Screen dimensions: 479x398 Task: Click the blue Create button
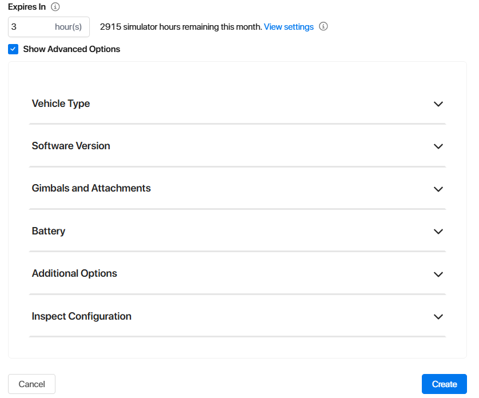[444, 384]
